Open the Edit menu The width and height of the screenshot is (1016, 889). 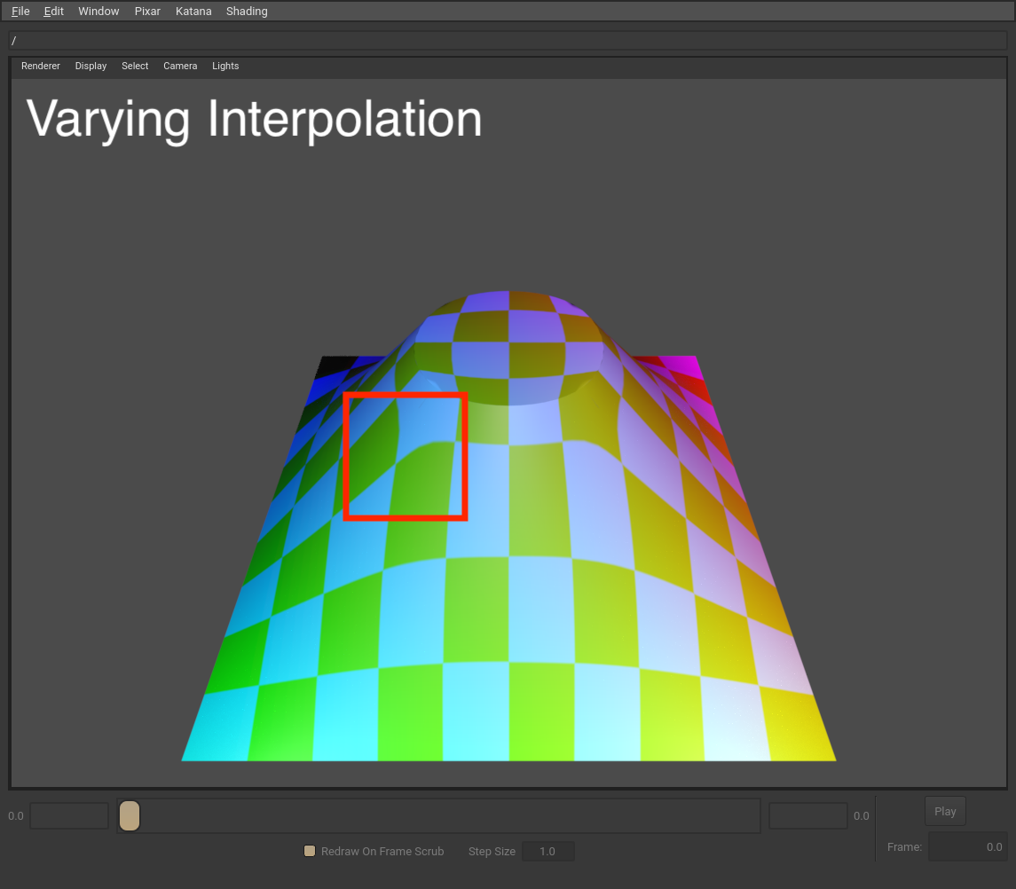click(53, 11)
